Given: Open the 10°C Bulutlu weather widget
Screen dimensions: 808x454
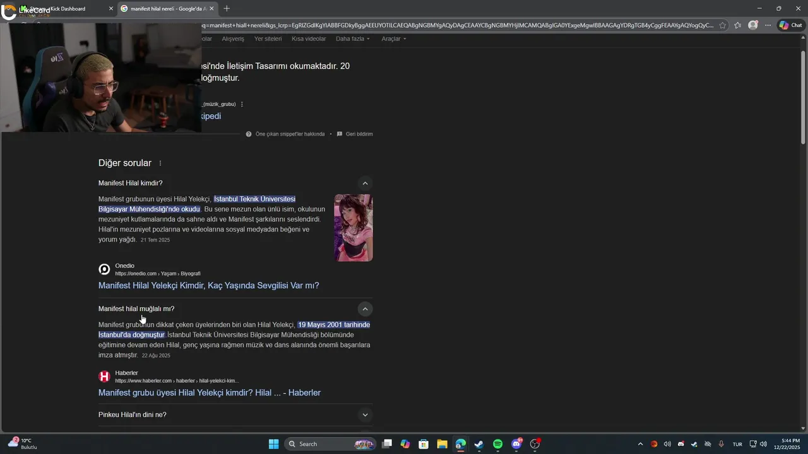Looking at the screenshot, I should pos(22,444).
